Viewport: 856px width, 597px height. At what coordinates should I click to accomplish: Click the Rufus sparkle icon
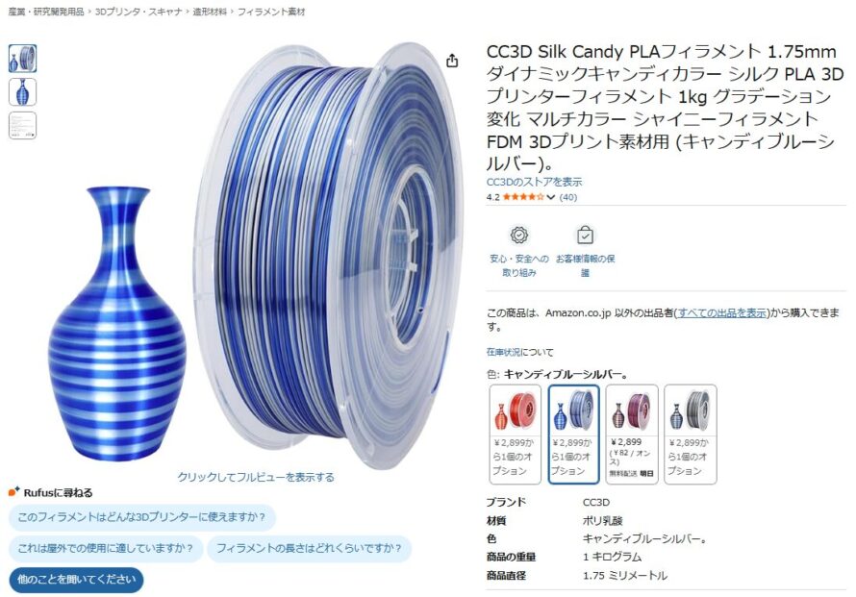[13, 491]
